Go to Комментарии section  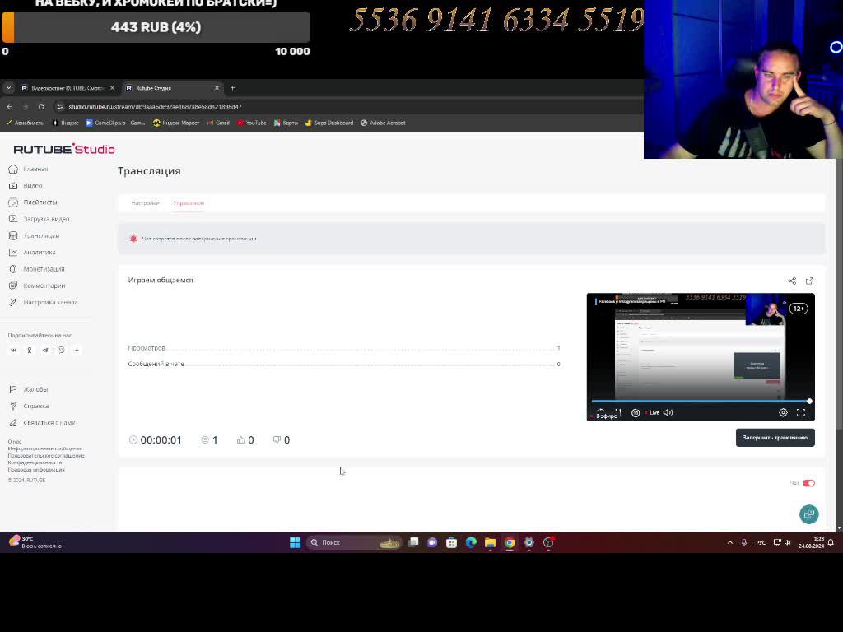(x=37, y=286)
